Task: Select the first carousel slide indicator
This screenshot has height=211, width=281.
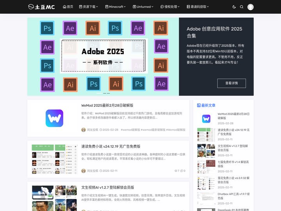Action: coord(100,93)
